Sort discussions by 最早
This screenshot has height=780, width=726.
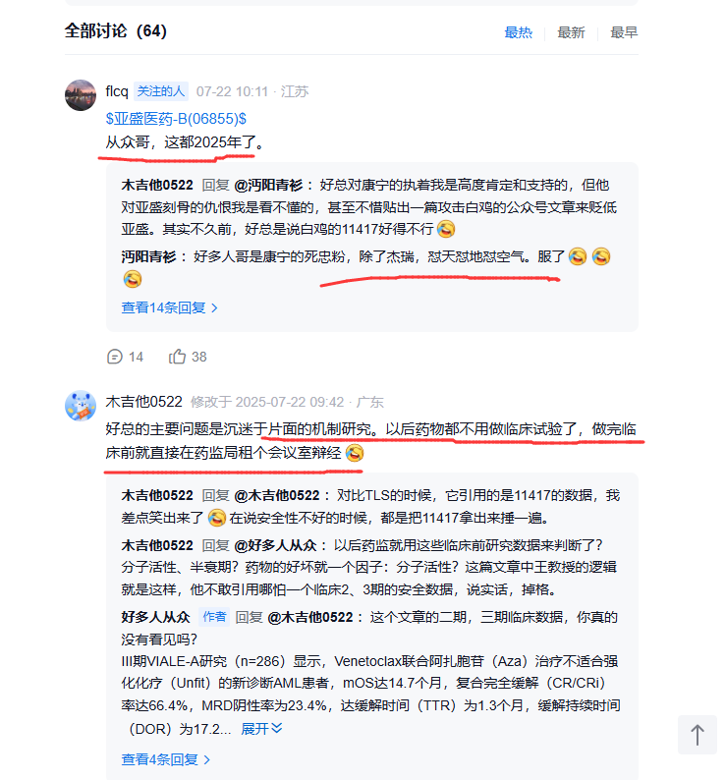click(624, 32)
